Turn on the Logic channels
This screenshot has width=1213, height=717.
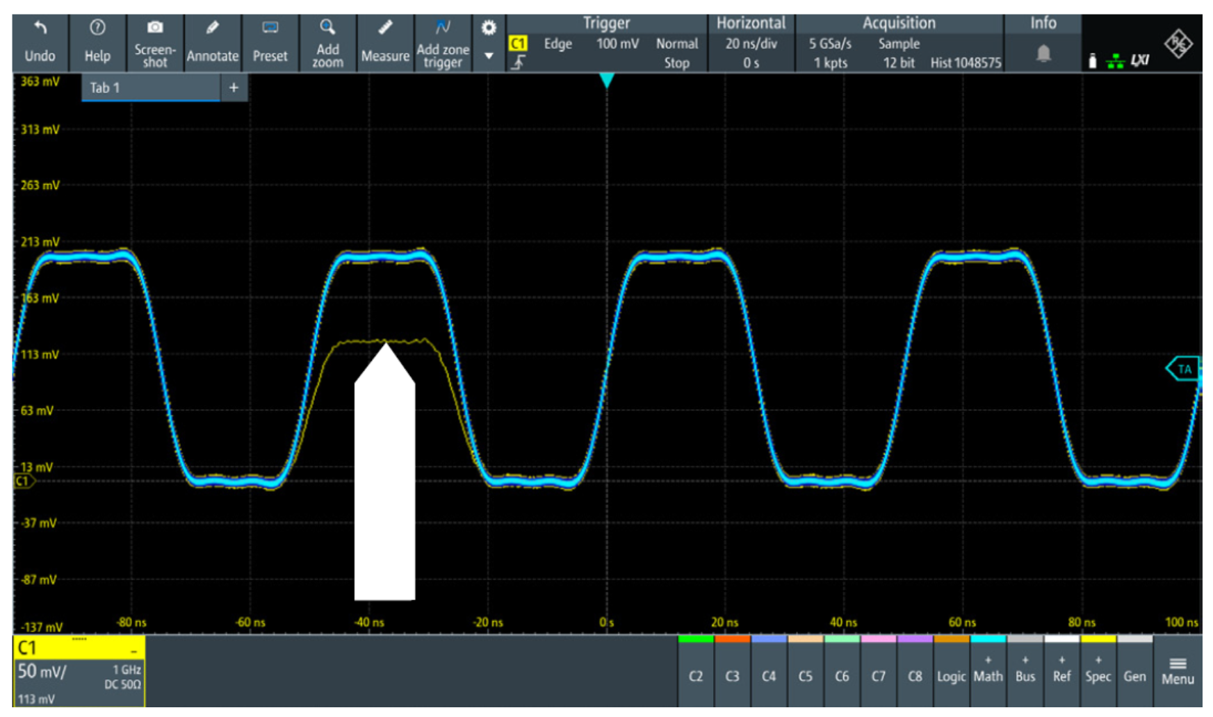pyautogui.click(x=950, y=675)
